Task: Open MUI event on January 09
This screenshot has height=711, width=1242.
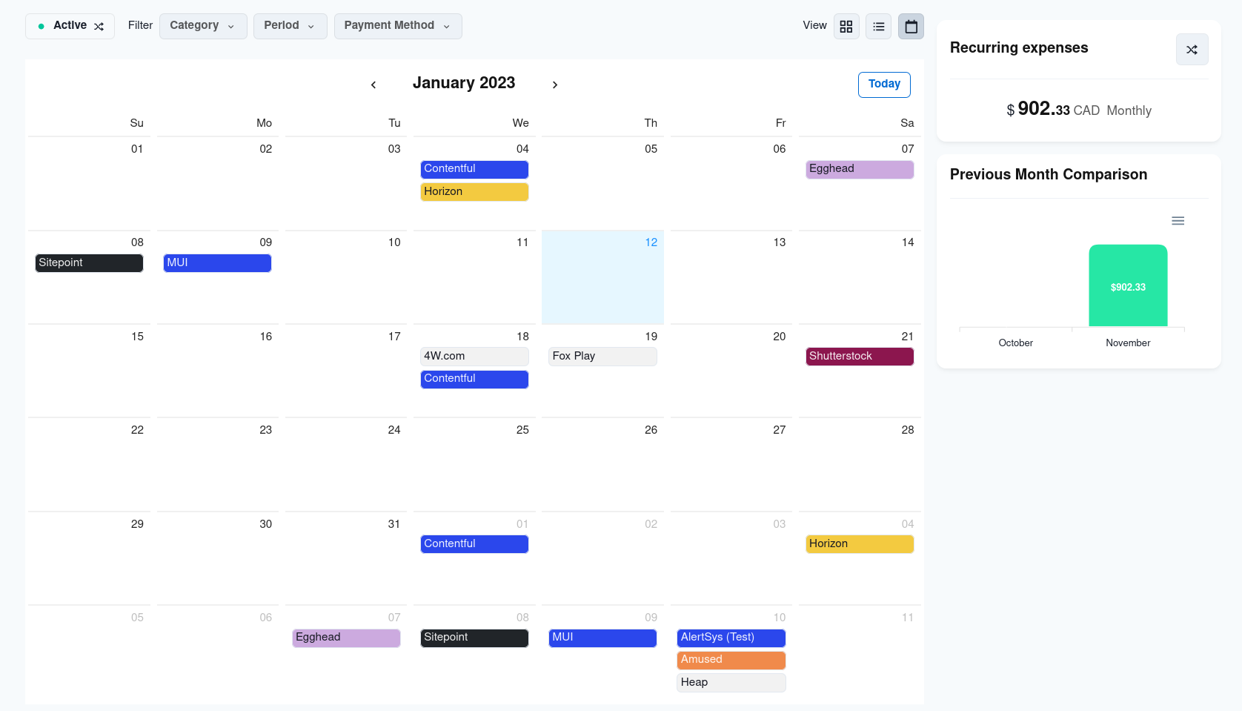Action: coord(217,263)
